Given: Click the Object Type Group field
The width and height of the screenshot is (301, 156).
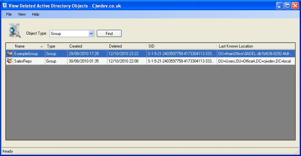Looking at the screenshot, I should pyautogui.click(x=69, y=34).
